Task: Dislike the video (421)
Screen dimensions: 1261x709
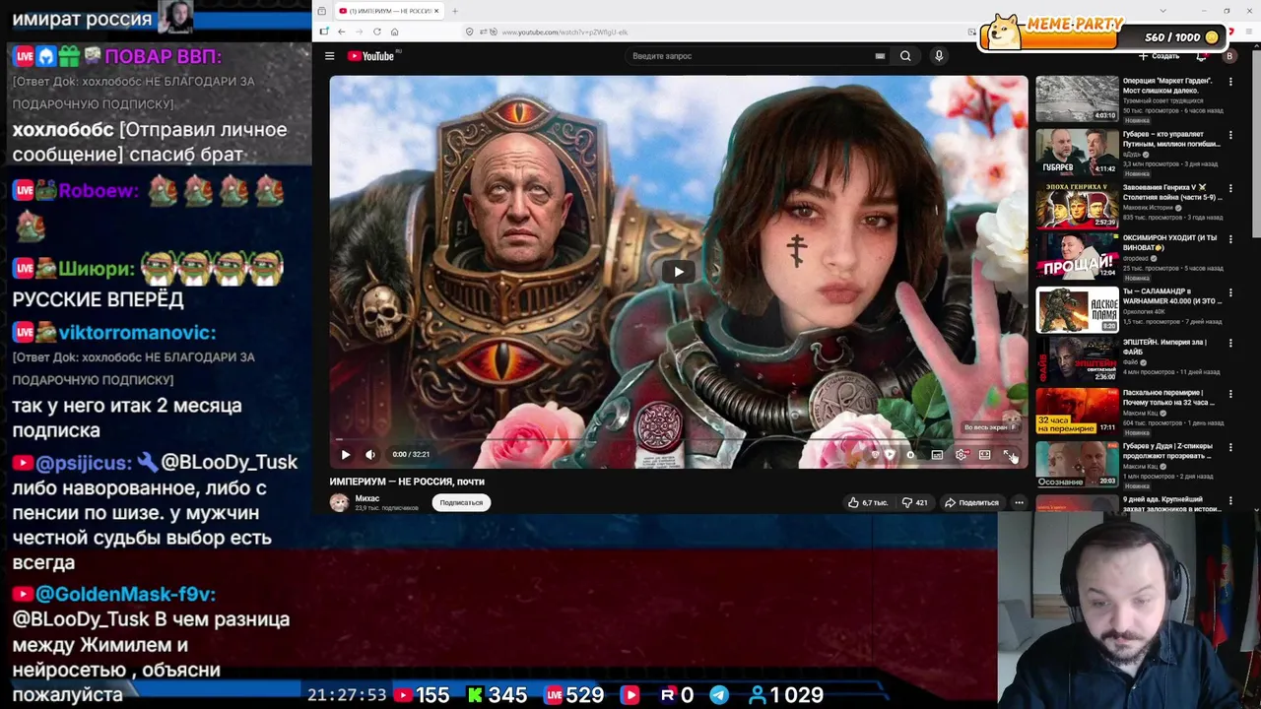Action: tap(915, 502)
